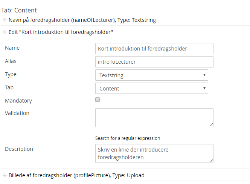Click the "Tab: Content" heading

pyautogui.click(x=19, y=11)
